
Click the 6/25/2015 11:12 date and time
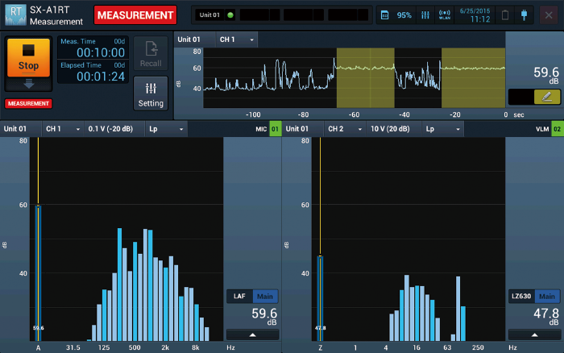click(x=475, y=15)
